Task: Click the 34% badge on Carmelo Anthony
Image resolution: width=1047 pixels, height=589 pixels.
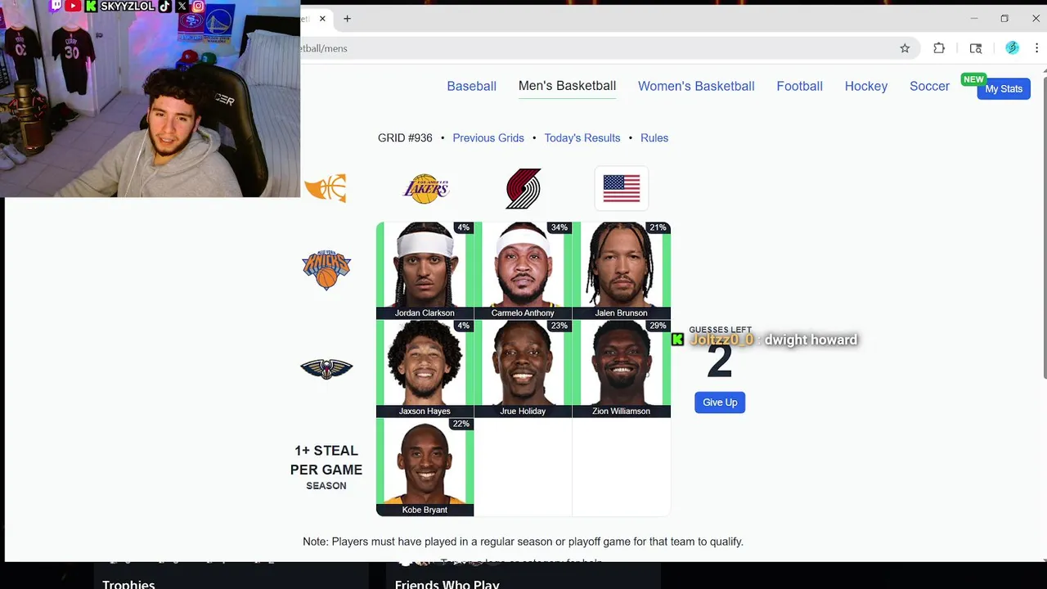Action: pos(559,227)
